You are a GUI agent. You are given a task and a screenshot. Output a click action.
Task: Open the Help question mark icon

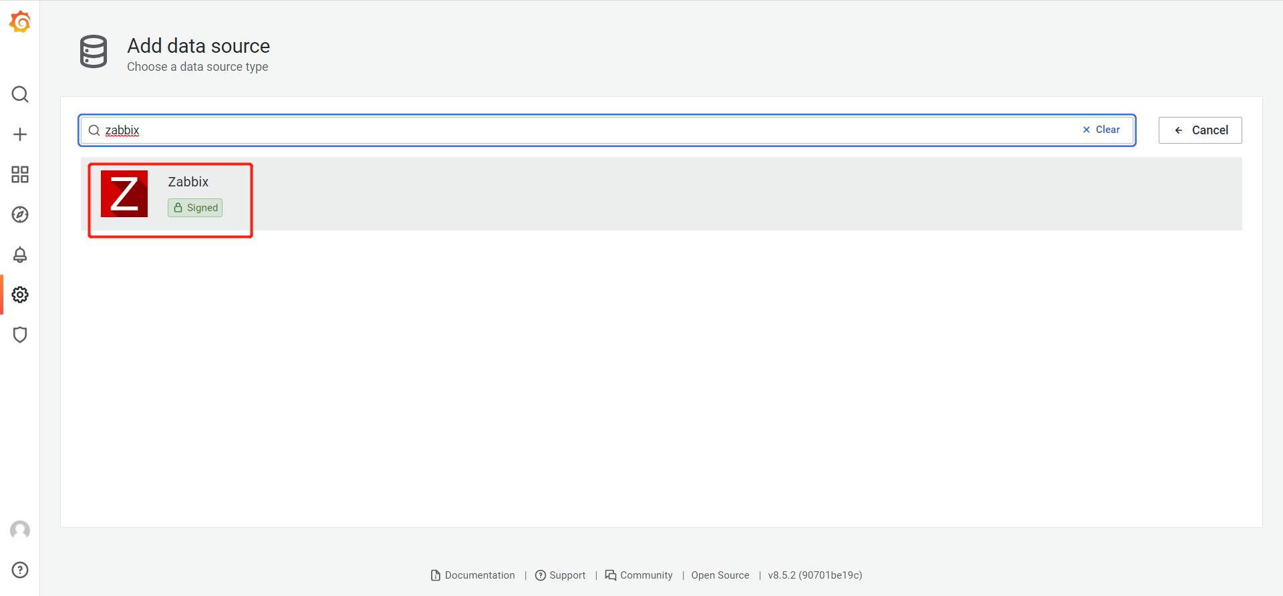(20, 570)
